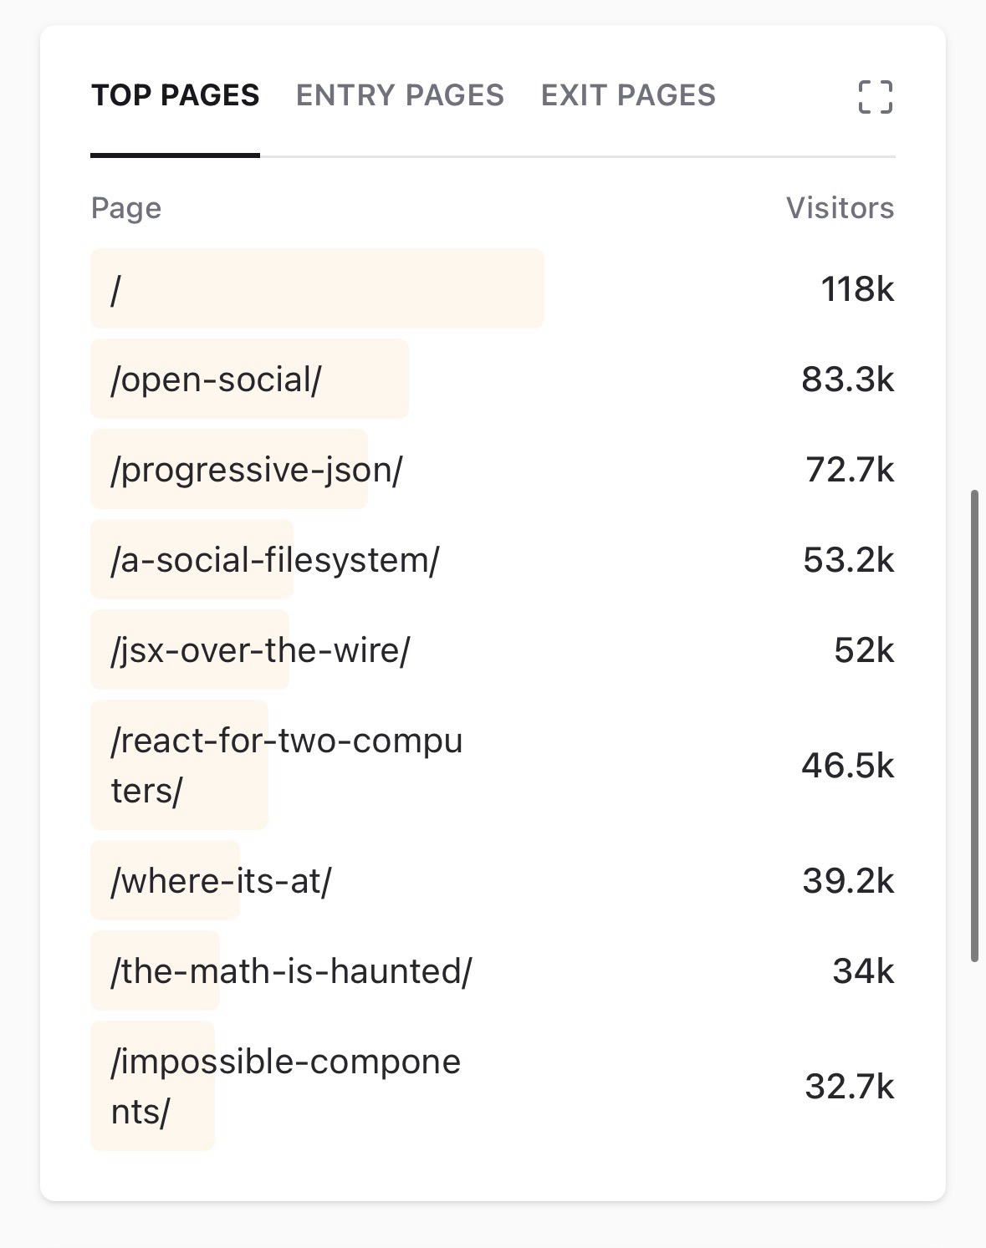Click the /progressive-json/ page entry
This screenshot has width=986, height=1248.
click(x=256, y=470)
